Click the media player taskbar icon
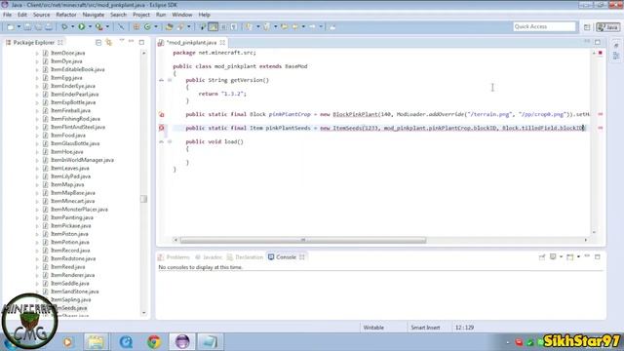 67,342
